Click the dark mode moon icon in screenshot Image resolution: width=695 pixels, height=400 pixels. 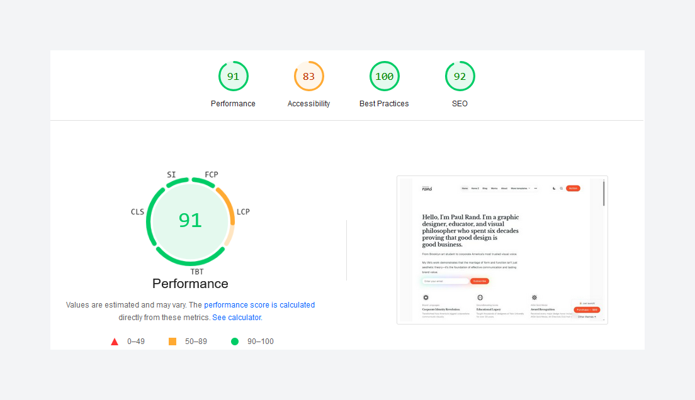tap(554, 188)
